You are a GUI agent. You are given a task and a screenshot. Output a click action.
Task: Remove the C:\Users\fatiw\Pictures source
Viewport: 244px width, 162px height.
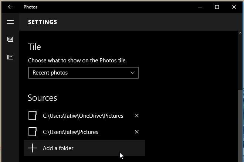pos(137,132)
